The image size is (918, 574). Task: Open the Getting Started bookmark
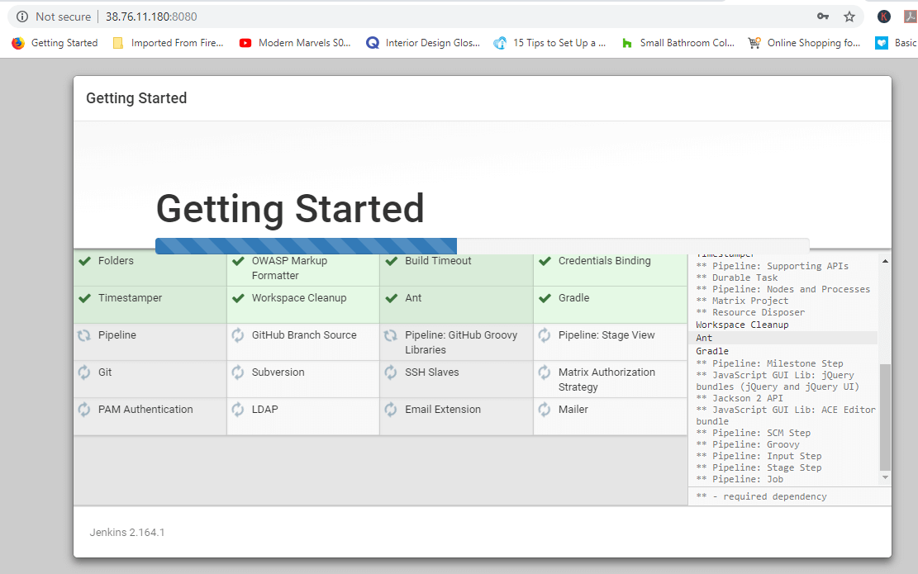coord(55,43)
